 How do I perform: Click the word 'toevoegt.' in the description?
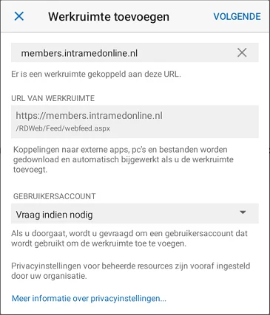[x=30, y=170]
